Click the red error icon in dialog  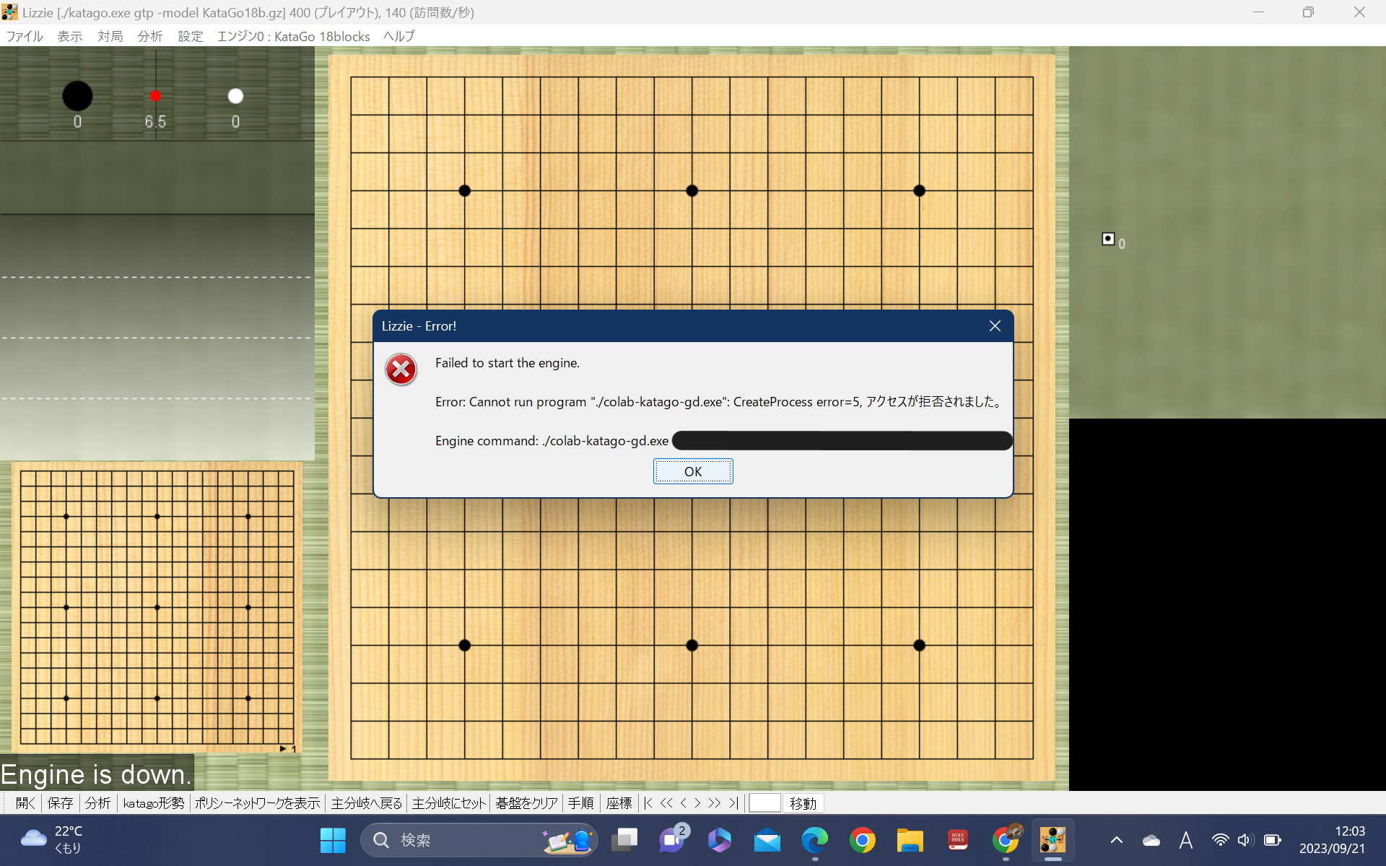(x=401, y=369)
